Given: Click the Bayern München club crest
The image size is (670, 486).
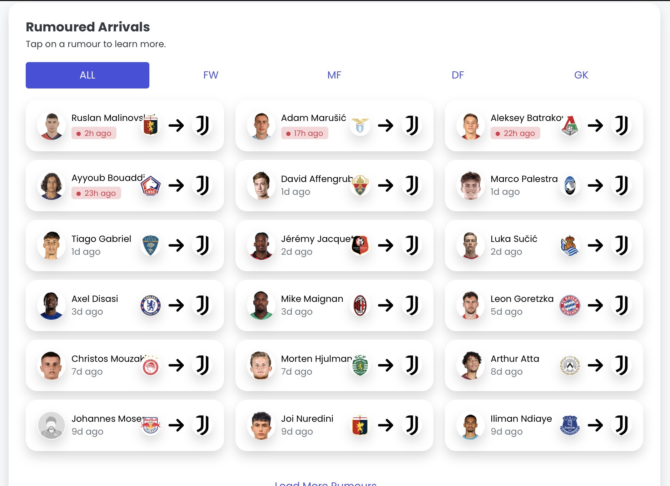Looking at the screenshot, I should click(570, 305).
